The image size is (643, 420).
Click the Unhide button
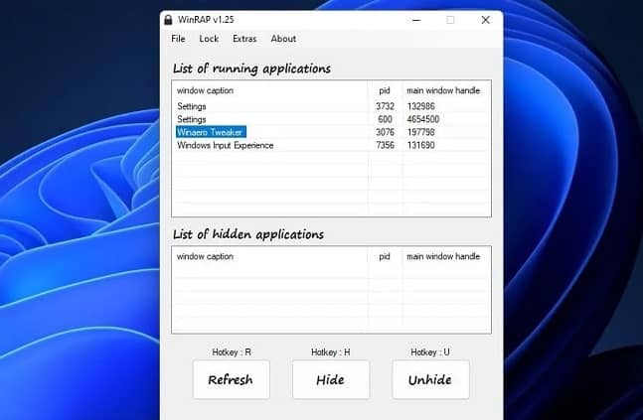[430, 379]
